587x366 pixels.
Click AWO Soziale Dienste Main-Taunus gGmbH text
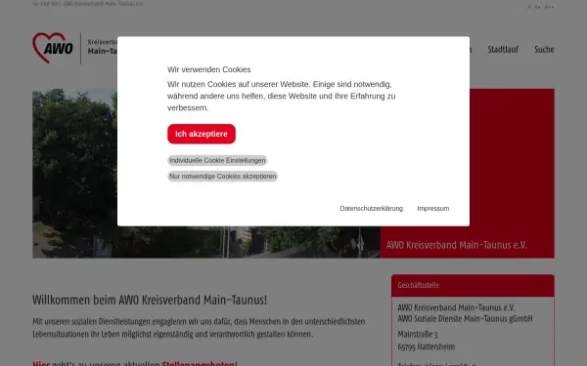465,318
